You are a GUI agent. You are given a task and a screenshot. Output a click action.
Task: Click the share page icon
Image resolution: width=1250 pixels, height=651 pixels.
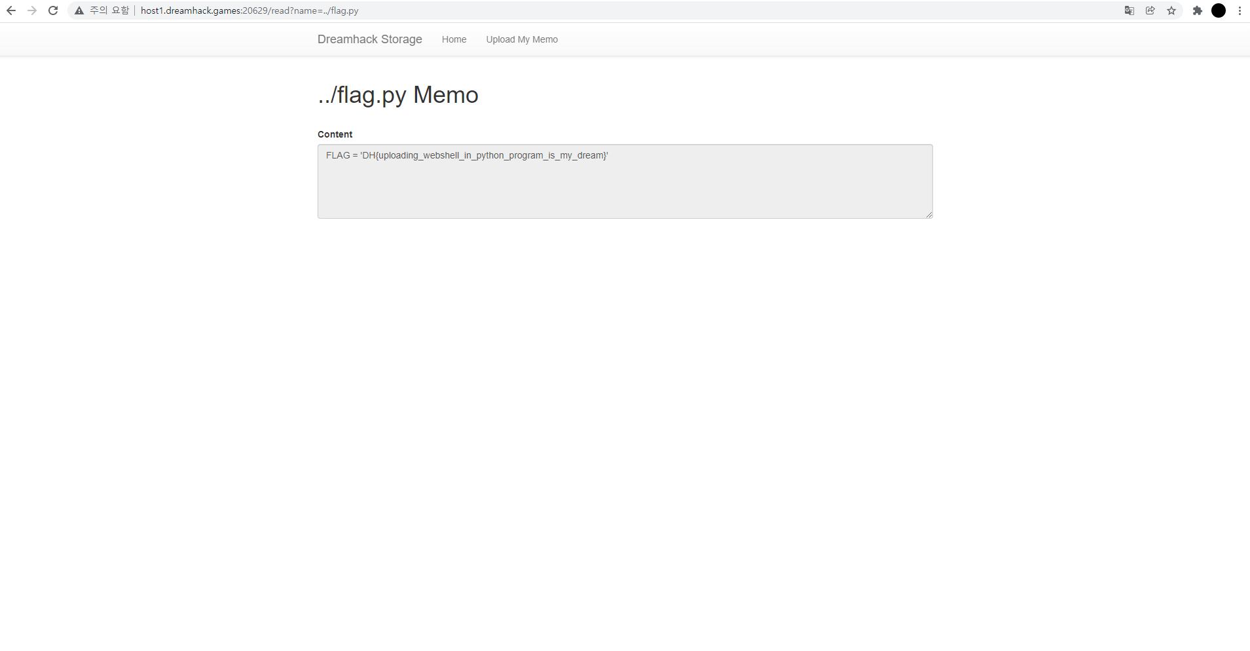1150,10
